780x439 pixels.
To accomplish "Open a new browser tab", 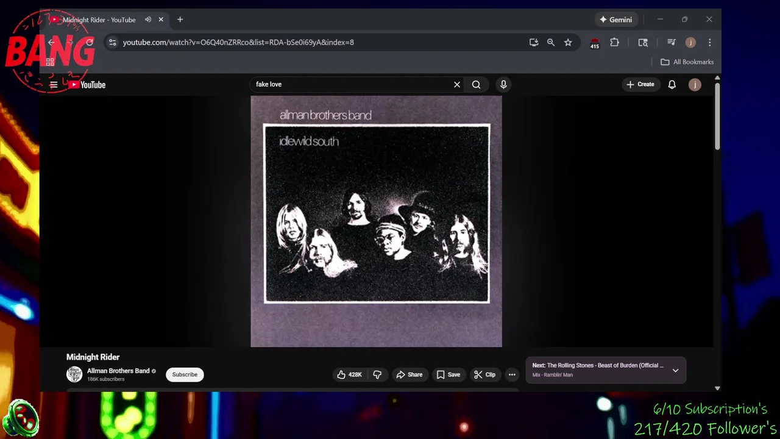I will pos(180,20).
